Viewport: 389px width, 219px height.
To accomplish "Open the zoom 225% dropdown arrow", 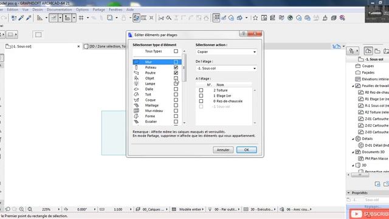I will 59,209.
